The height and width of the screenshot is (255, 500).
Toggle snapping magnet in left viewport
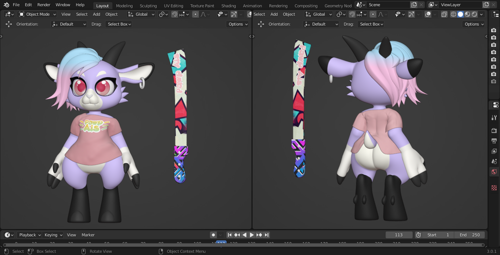pos(175,14)
